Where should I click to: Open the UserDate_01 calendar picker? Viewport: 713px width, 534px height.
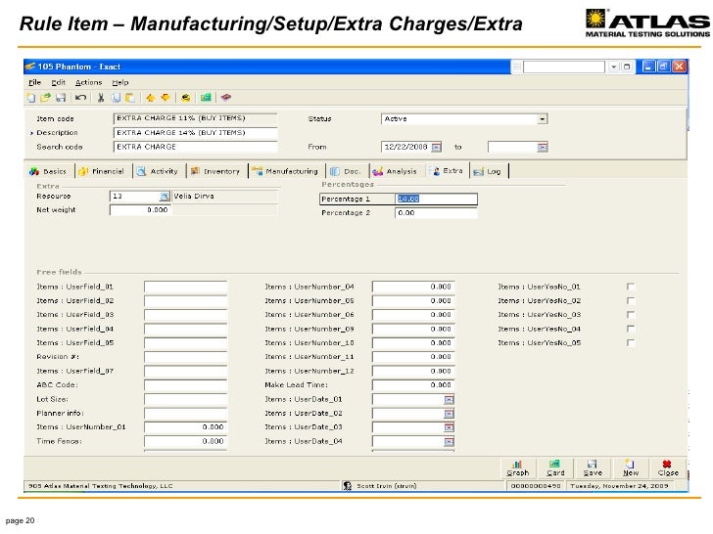pyautogui.click(x=449, y=400)
